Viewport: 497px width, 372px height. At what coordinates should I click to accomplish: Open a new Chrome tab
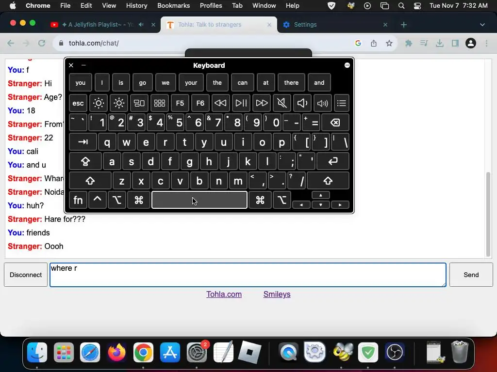point(403,25)
